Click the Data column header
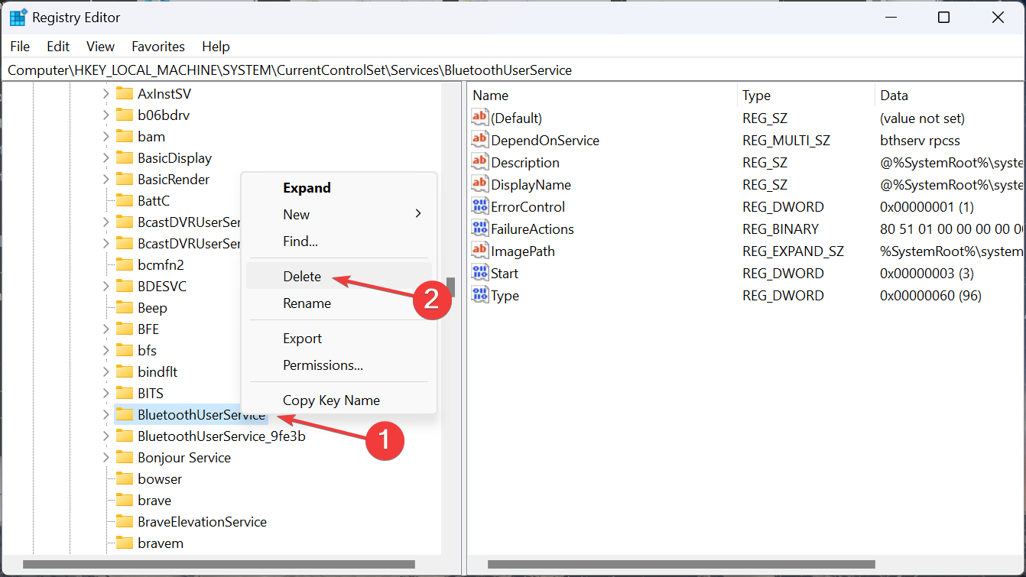Image resolution: width=1026 pixels, height=577 pixels. tap(949, 96)
